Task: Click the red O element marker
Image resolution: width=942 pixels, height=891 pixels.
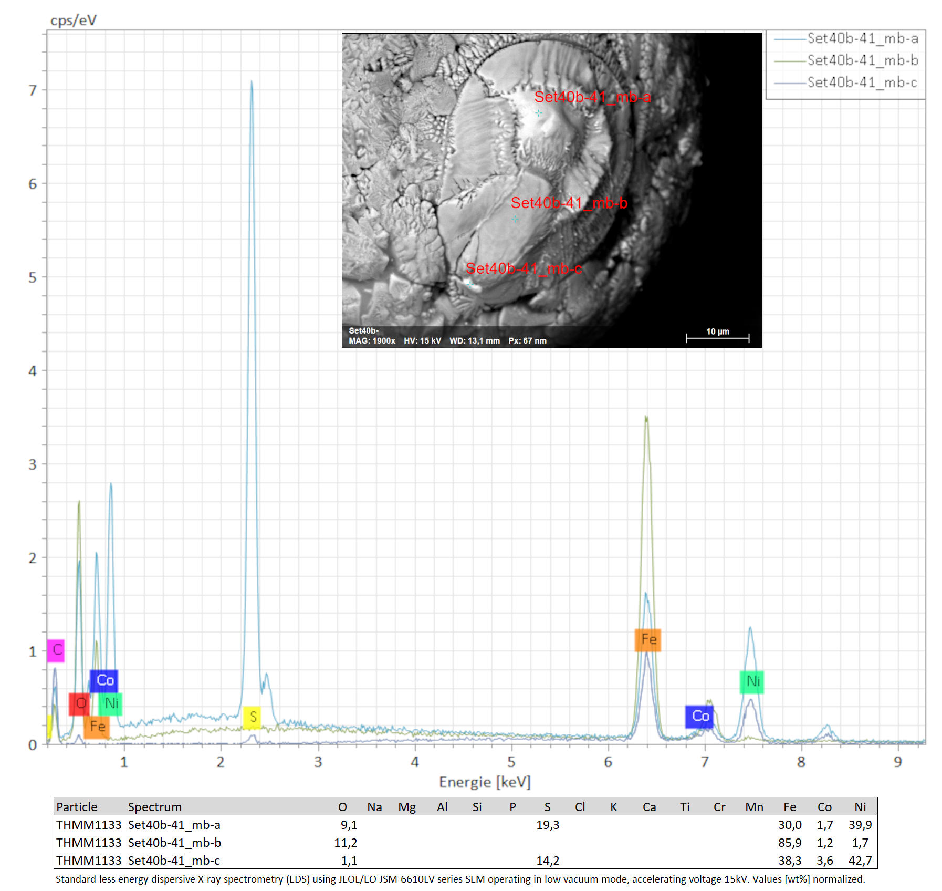Action: [79, 703]
